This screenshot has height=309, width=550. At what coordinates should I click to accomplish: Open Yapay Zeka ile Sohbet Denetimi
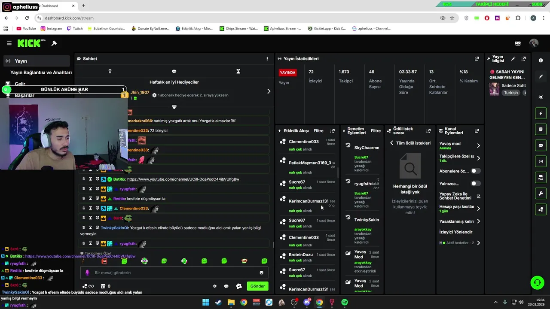pos(460,196)
